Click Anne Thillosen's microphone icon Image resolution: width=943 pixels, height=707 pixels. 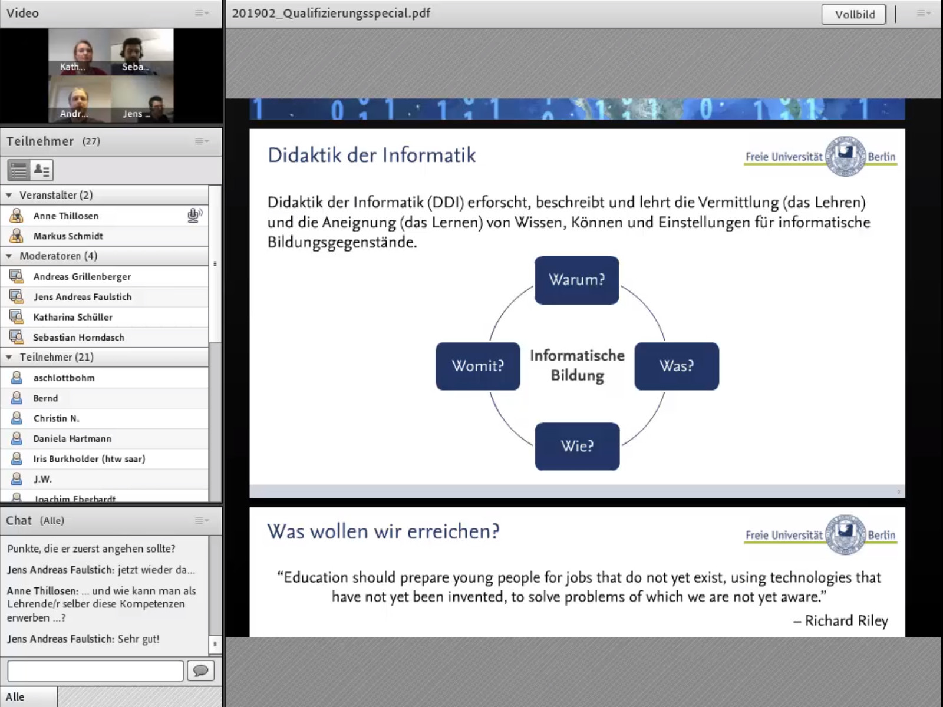pos(194,216)
